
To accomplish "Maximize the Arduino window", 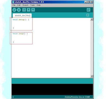I will click(x=89, y=2).
